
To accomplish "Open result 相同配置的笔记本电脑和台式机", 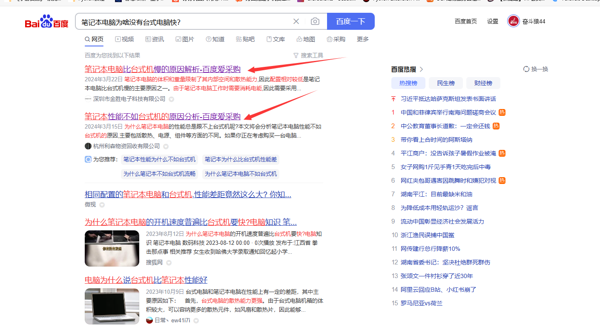I will coord(188,195).
